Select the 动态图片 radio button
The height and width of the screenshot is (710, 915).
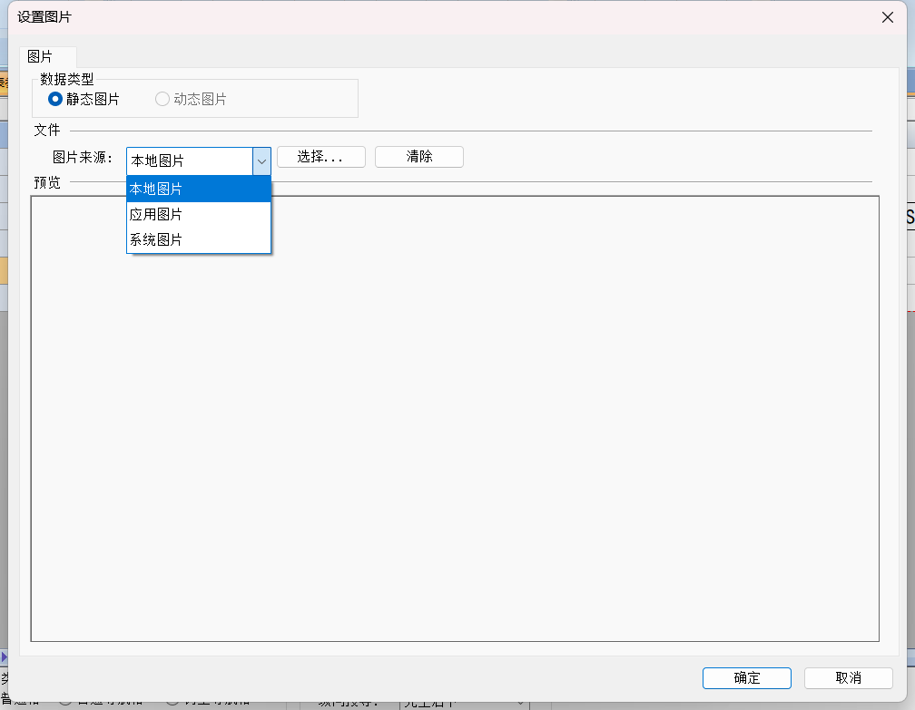(162, 99)
